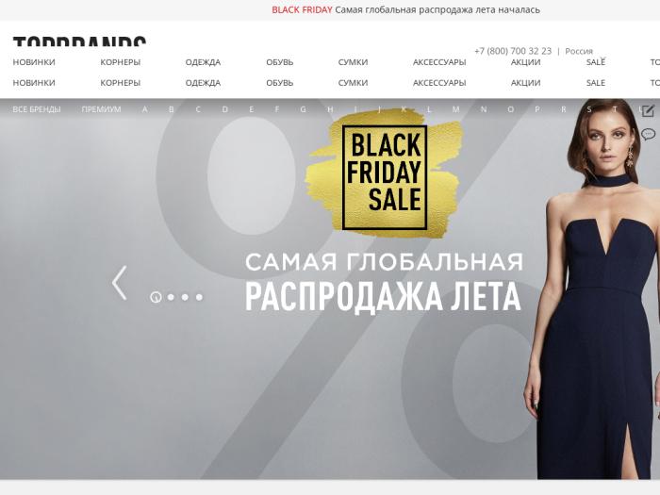Filter brands by letter A
The height and width of the screenshot is (495, 660).
pyautogui.click(x=145, y=109)
